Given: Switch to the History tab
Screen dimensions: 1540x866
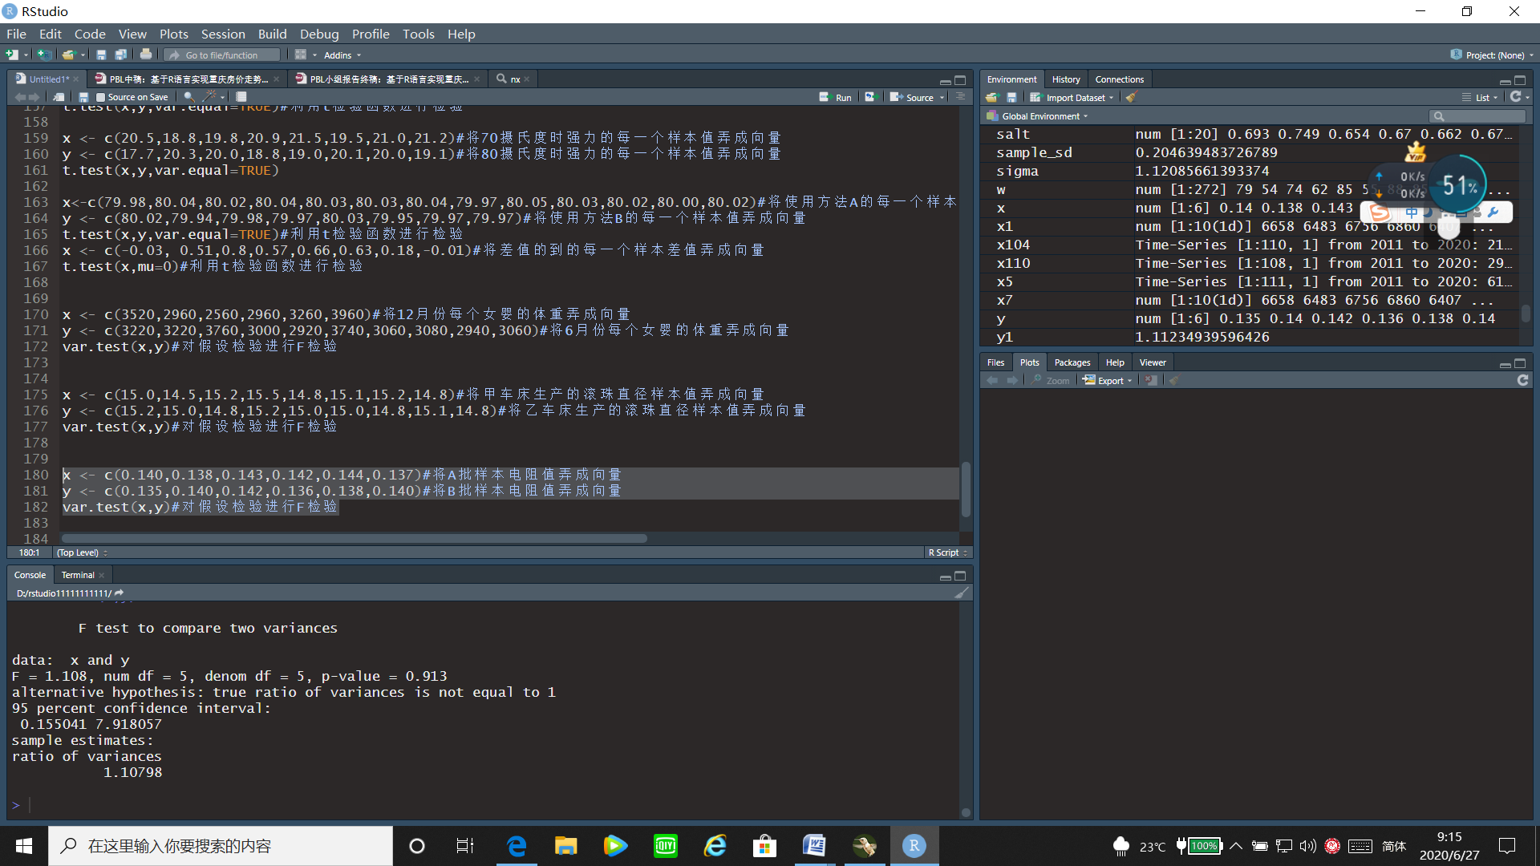Looking at the screenshot, I should click(x=1066, y=79).
